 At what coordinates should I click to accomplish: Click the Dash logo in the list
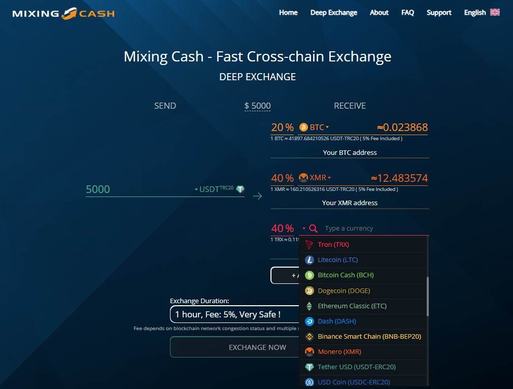pyautogui.click(x=309, y=321)
